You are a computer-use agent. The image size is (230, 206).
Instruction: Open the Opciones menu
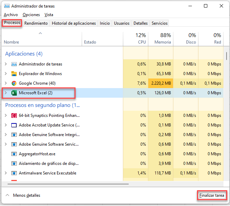pos(31,15)
